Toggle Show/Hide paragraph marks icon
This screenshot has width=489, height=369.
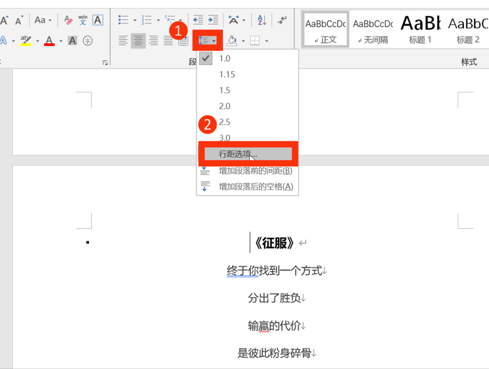coord(282,20)
